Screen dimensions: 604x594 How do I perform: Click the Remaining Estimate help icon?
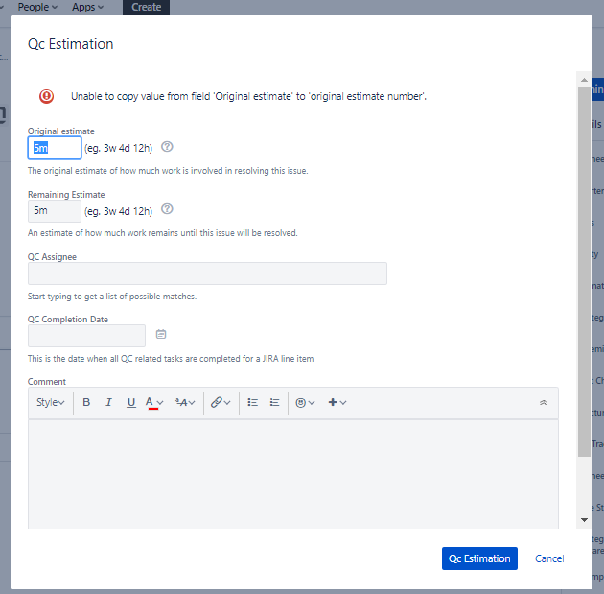167,209
